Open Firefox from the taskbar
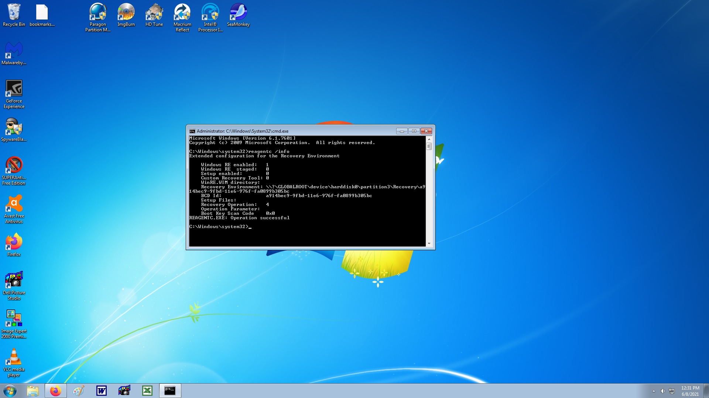Screen dimensions: 709x398 [56, 391]
